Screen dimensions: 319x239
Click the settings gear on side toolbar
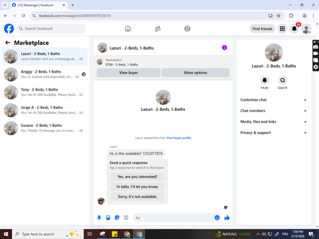coord(316,67)
